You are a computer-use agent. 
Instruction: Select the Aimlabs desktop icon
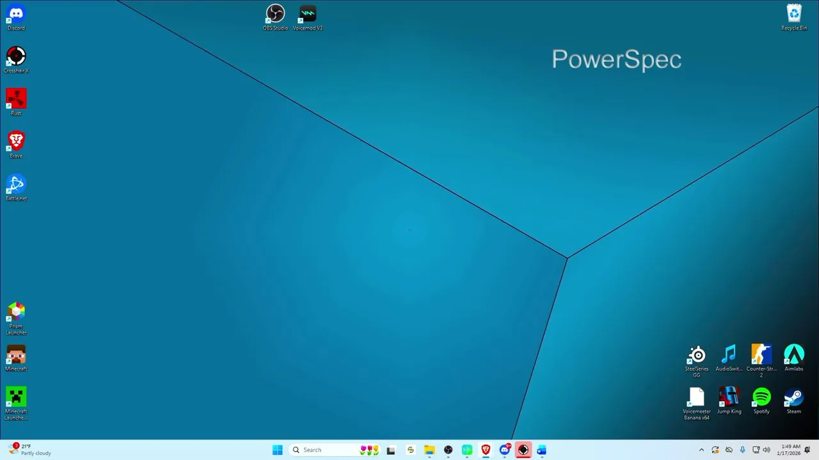click(x=794, y=358)
